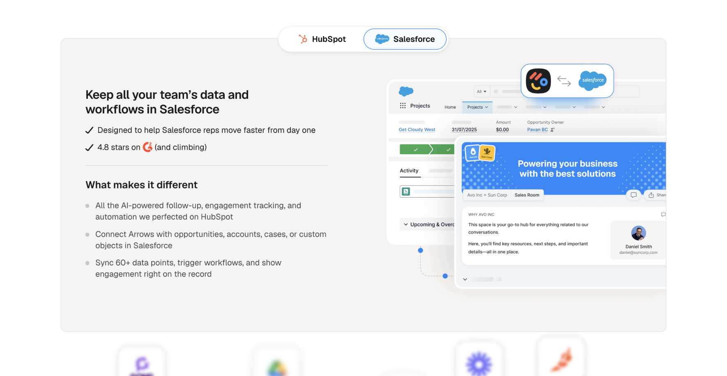Click the 31/07/2025 date value
727x376 pixels.
pos(464,130)
